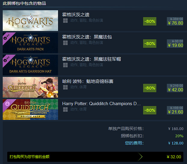Open Hogwarts Legacy game thumbnail
This screenshot has height=164, width=187.
[x=30, y=20]
